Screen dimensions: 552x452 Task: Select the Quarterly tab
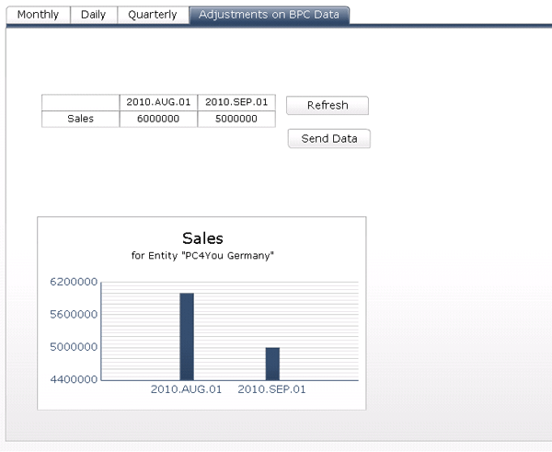coord(153,15)
